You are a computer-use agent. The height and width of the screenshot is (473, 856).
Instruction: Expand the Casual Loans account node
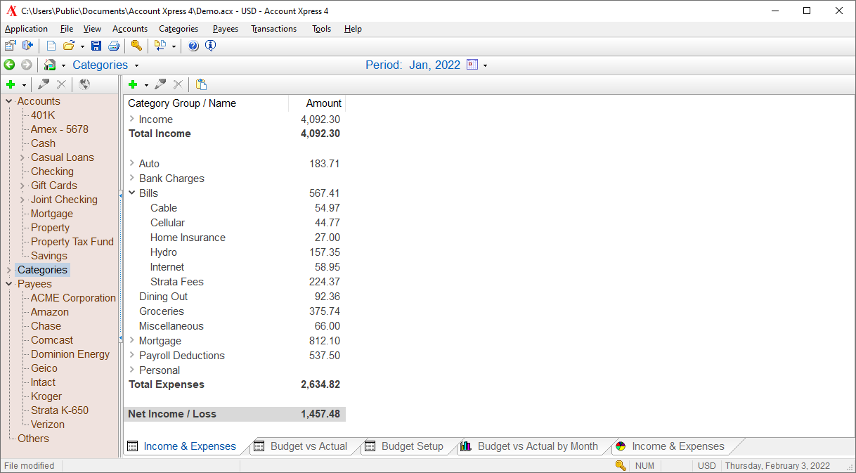(x=22, y=157)
